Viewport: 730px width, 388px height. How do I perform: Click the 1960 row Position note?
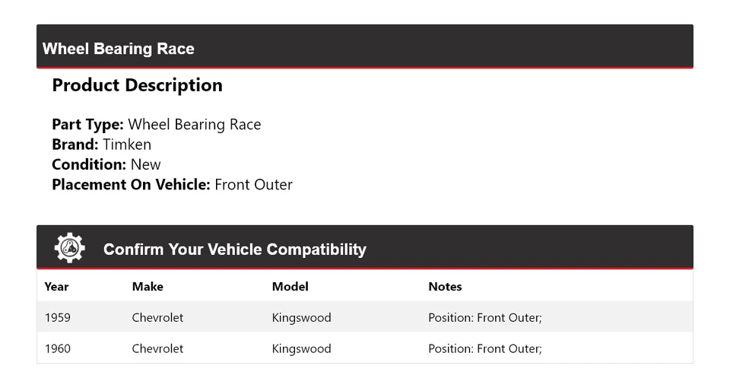coord(484,348)
